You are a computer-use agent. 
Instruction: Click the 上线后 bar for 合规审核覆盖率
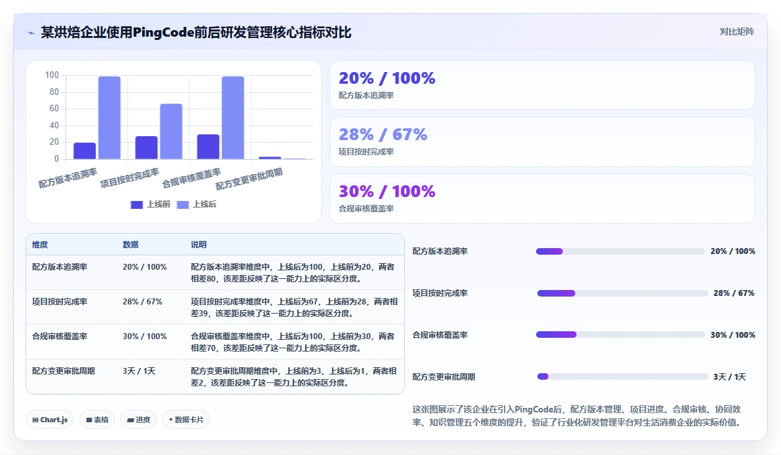tap(233, 118)
